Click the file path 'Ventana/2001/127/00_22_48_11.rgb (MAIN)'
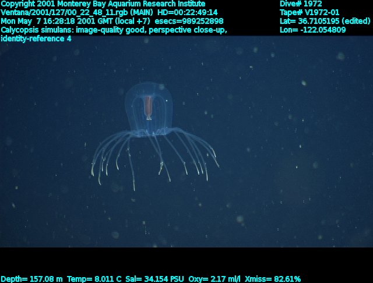373x283 pixels. pos(76,13)
